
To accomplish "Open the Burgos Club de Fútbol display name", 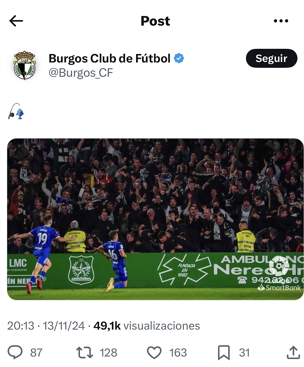I will [x=109, y=58].
